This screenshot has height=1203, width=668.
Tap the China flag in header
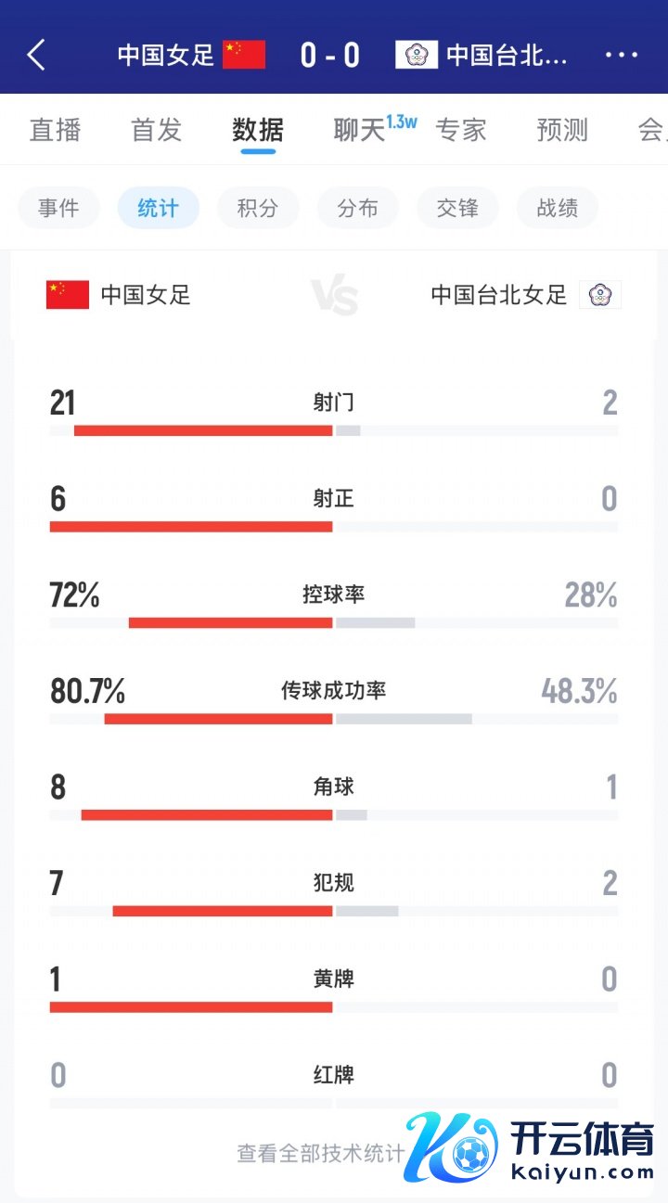(244, 56)
